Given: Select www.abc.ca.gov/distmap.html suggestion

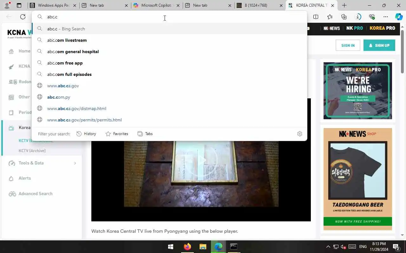Looking at the screenshot, I should (169, 108).
